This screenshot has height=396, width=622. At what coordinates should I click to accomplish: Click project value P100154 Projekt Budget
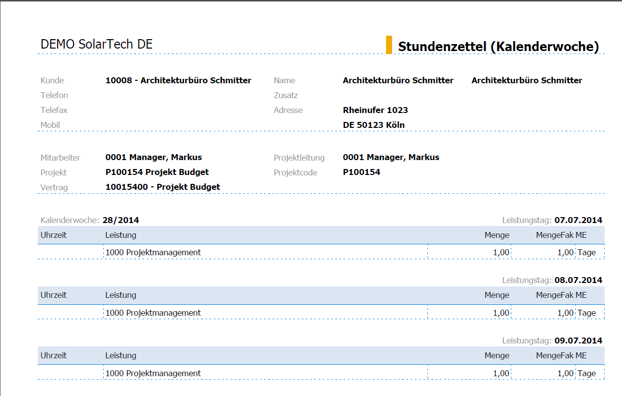click(157, 172)
